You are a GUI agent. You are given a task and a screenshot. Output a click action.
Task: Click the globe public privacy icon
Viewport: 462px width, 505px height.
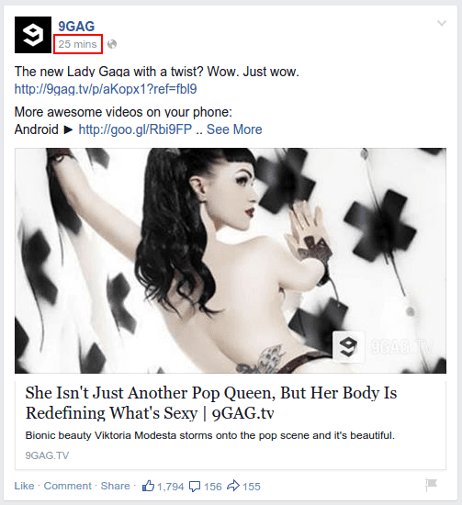click(x=112, y=44)
